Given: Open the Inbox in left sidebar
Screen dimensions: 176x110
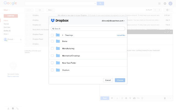Looking at the screenshot, I should (x=6, y=20).
